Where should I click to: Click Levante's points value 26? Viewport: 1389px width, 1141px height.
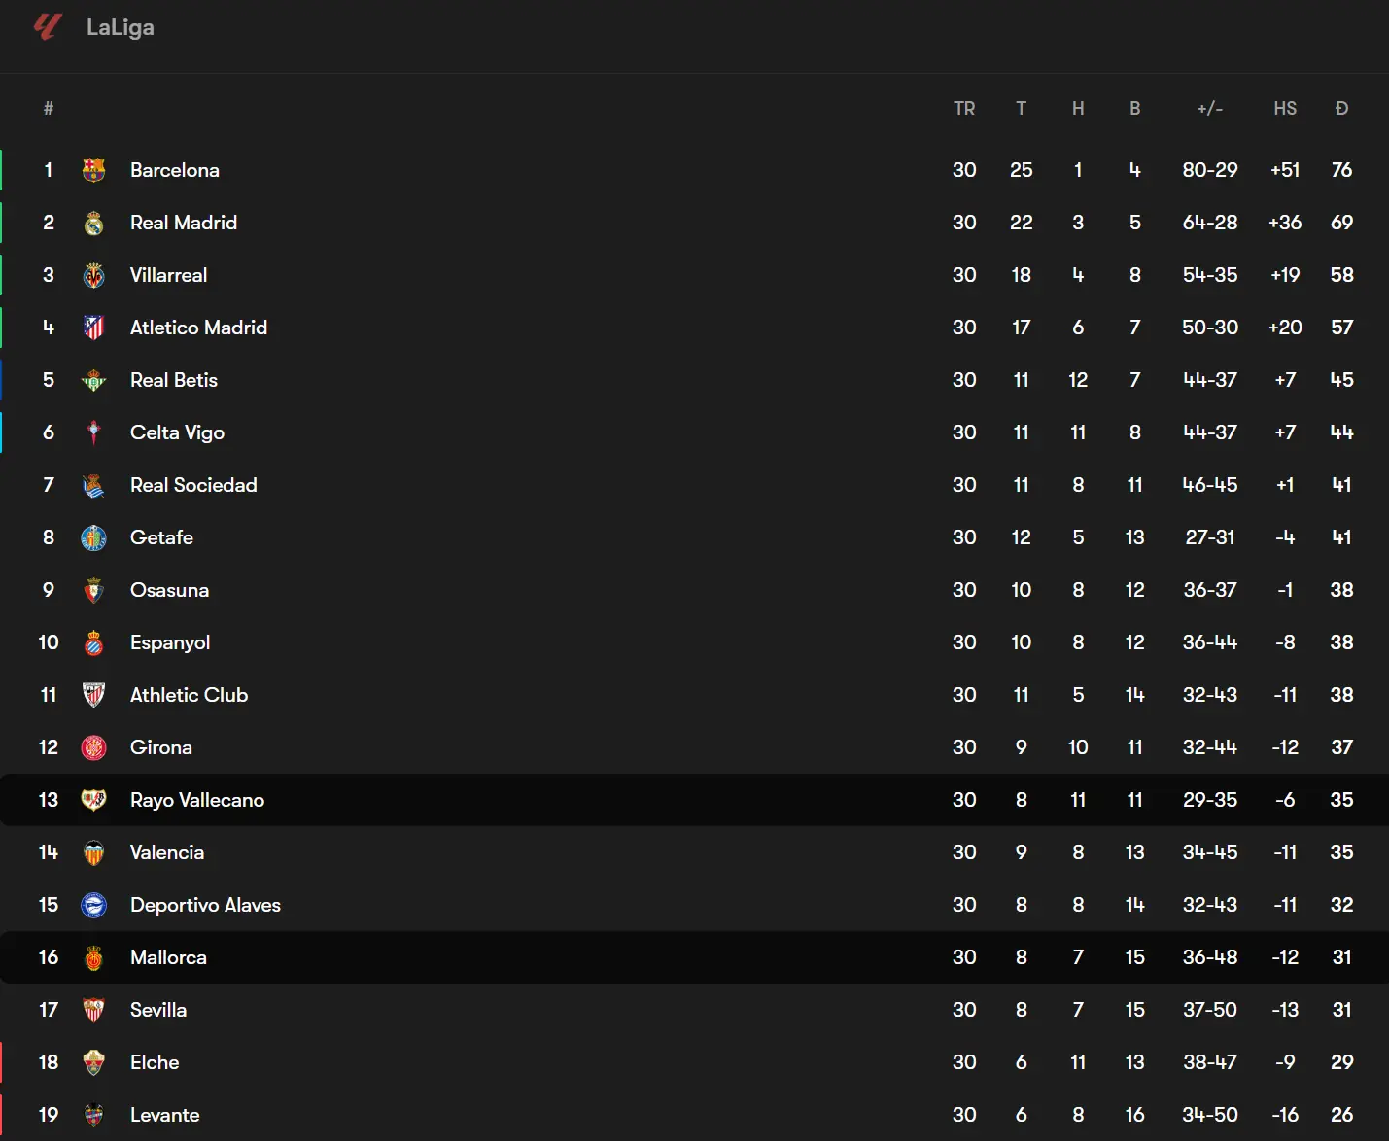coord(1341,1115)
